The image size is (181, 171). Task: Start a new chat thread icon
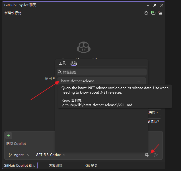(x=153, y=13)
